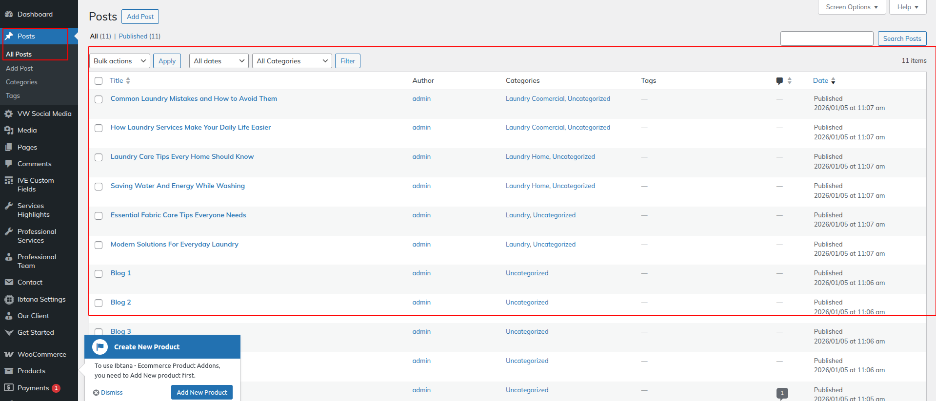Tick checkbox for Blog 1 post
The height and width of the screenshot is (401, 936).
[x=99, y=274]
